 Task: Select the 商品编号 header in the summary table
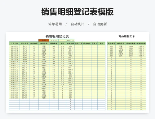(111, 43)
